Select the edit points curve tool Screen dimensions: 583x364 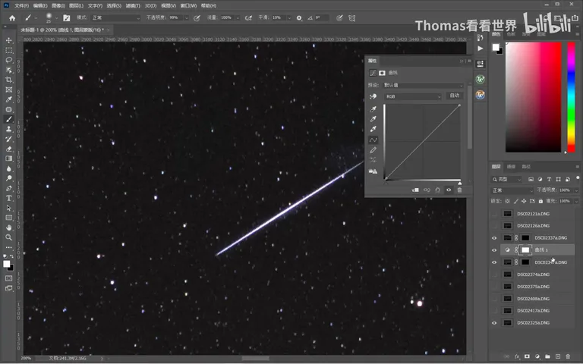click(x=373, y=140)
